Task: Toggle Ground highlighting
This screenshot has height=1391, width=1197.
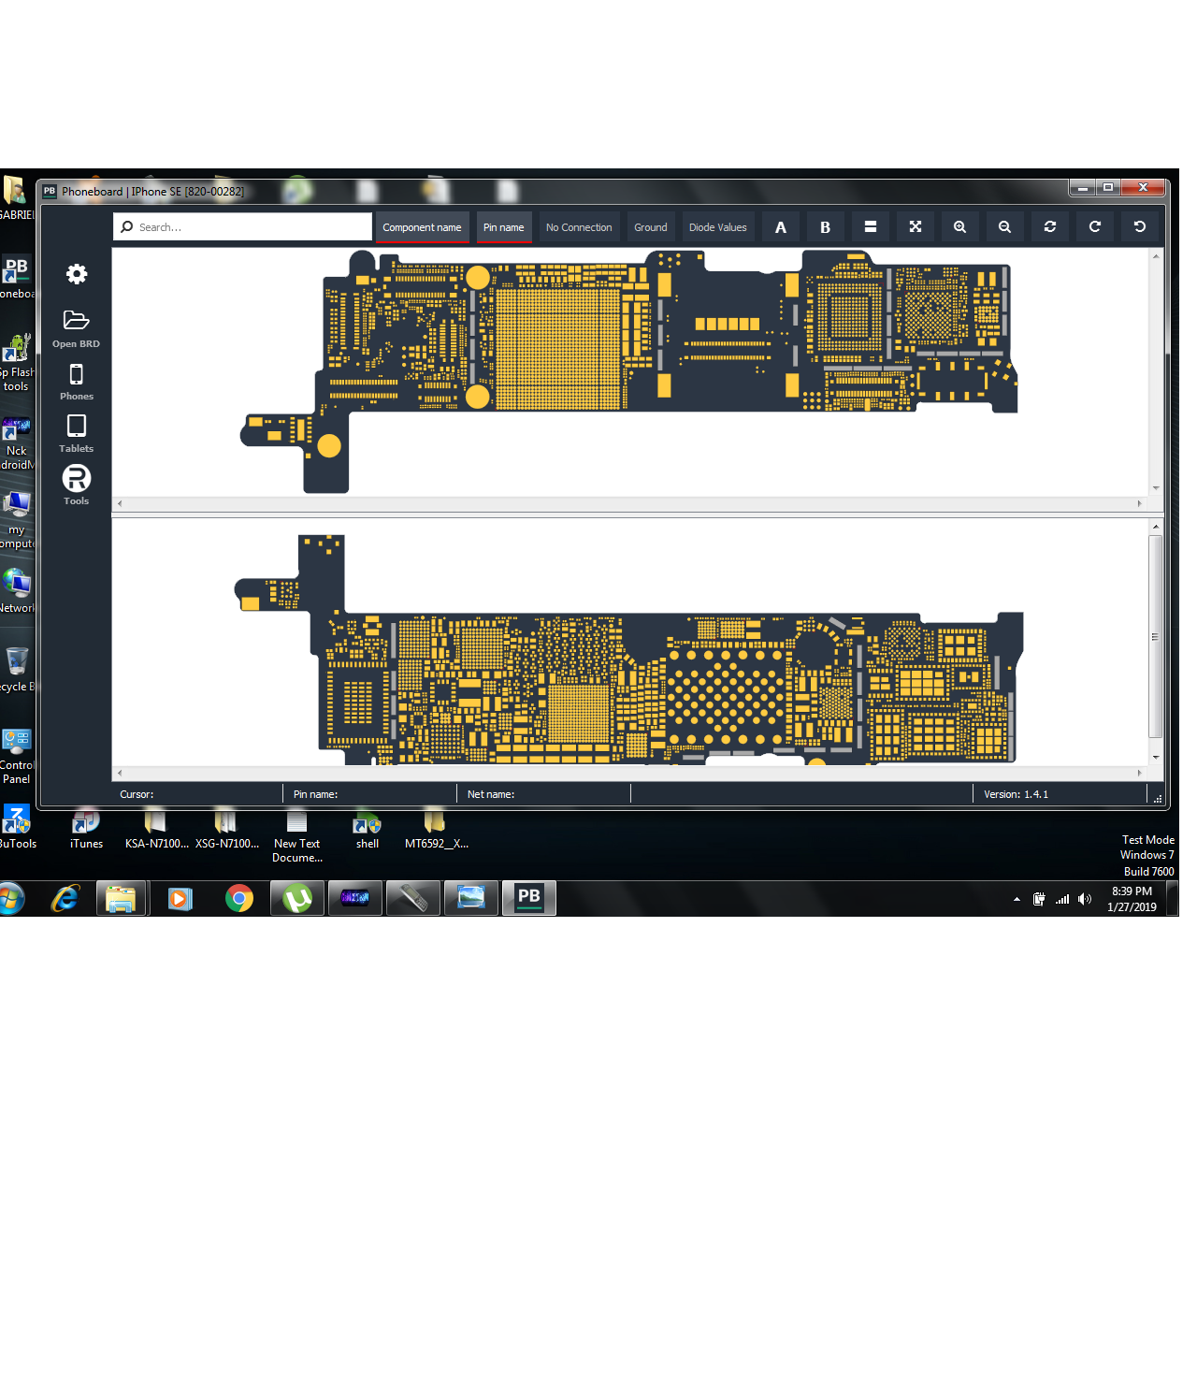Action: 651,227
